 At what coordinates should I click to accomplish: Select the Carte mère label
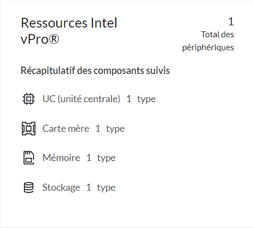click(x=66, y=129)
